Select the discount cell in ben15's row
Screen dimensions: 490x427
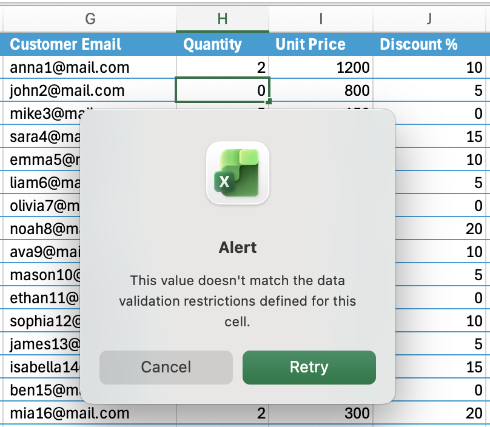(x=441, y=390)
